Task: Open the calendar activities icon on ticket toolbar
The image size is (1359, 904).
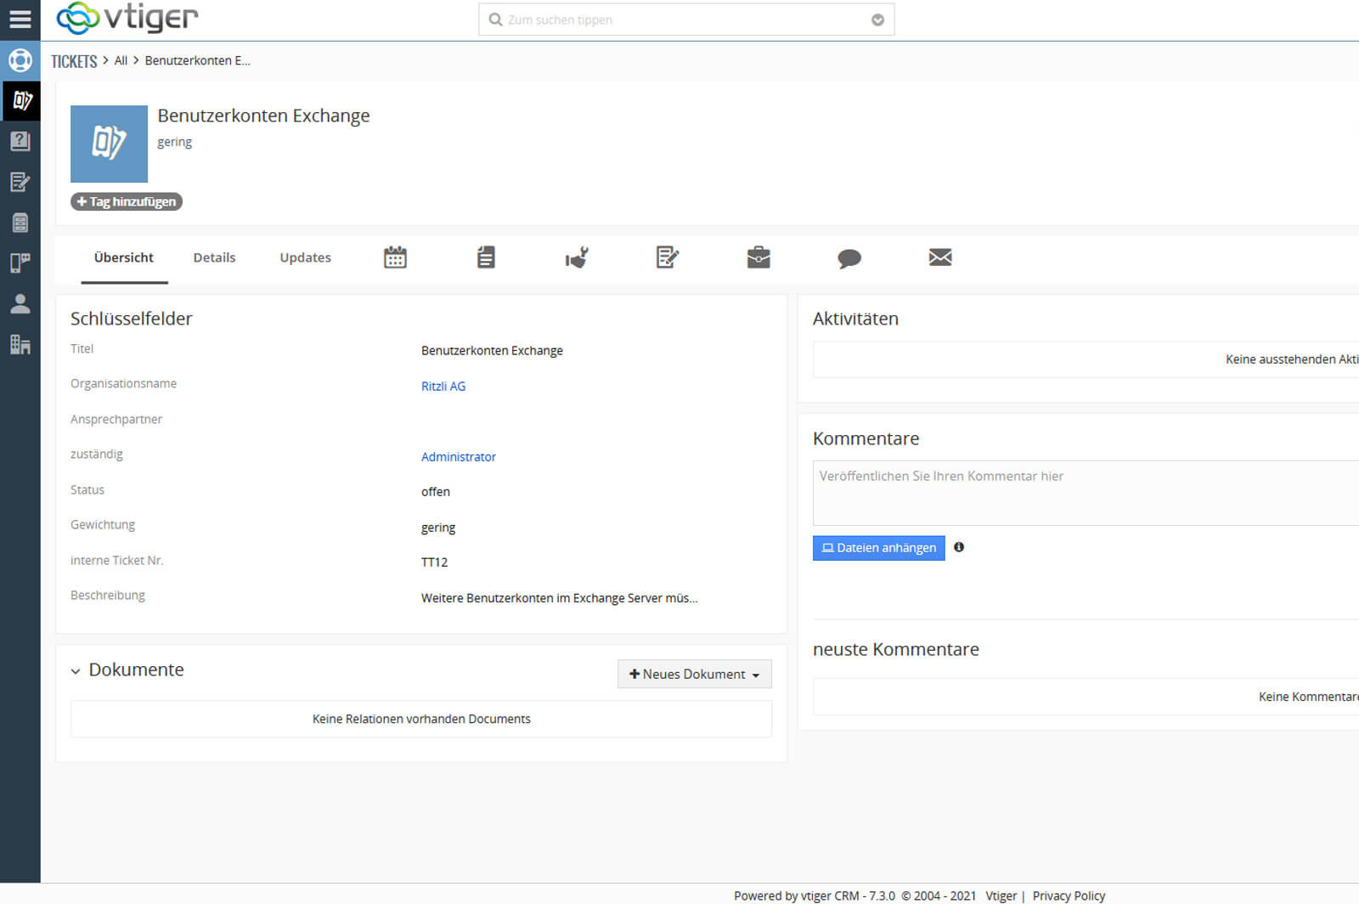Action: [x=395, y=257]
